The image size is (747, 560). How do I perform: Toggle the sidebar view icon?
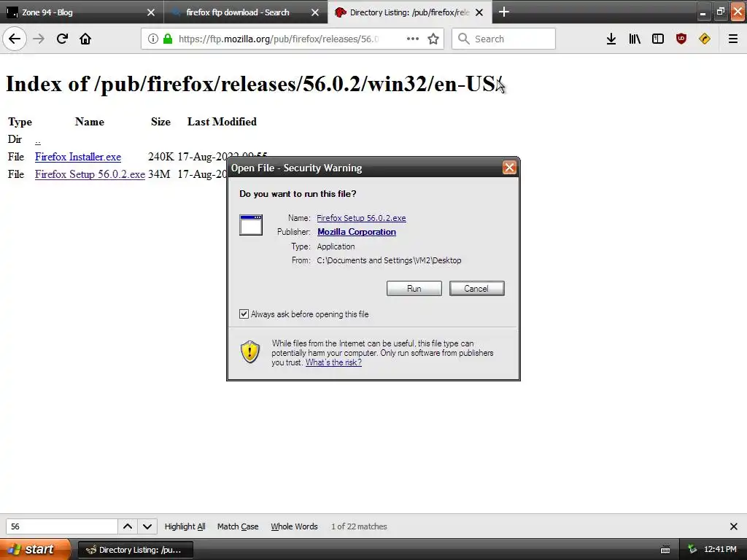point(658,39)
